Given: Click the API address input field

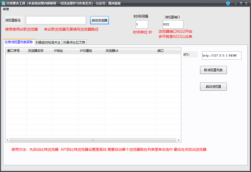Looking at the screenshot, I should click(x=221, y=55).
